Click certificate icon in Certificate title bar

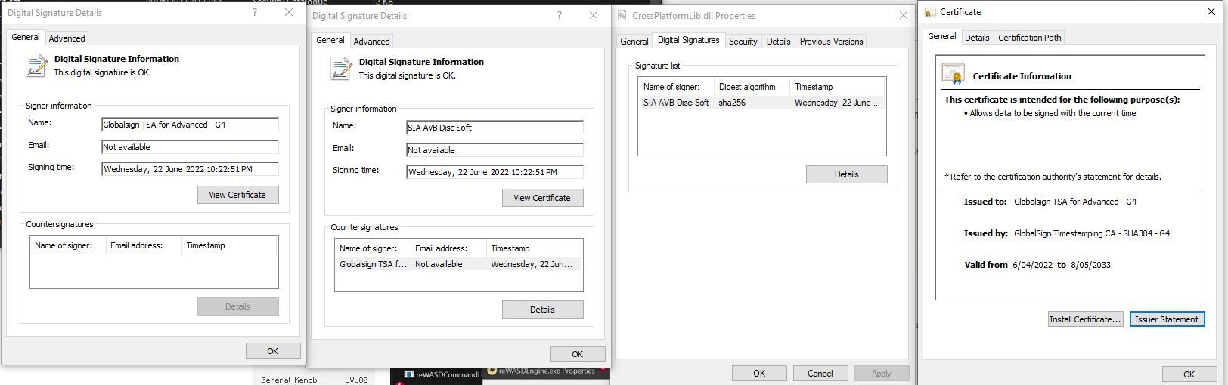pos(930,12)
